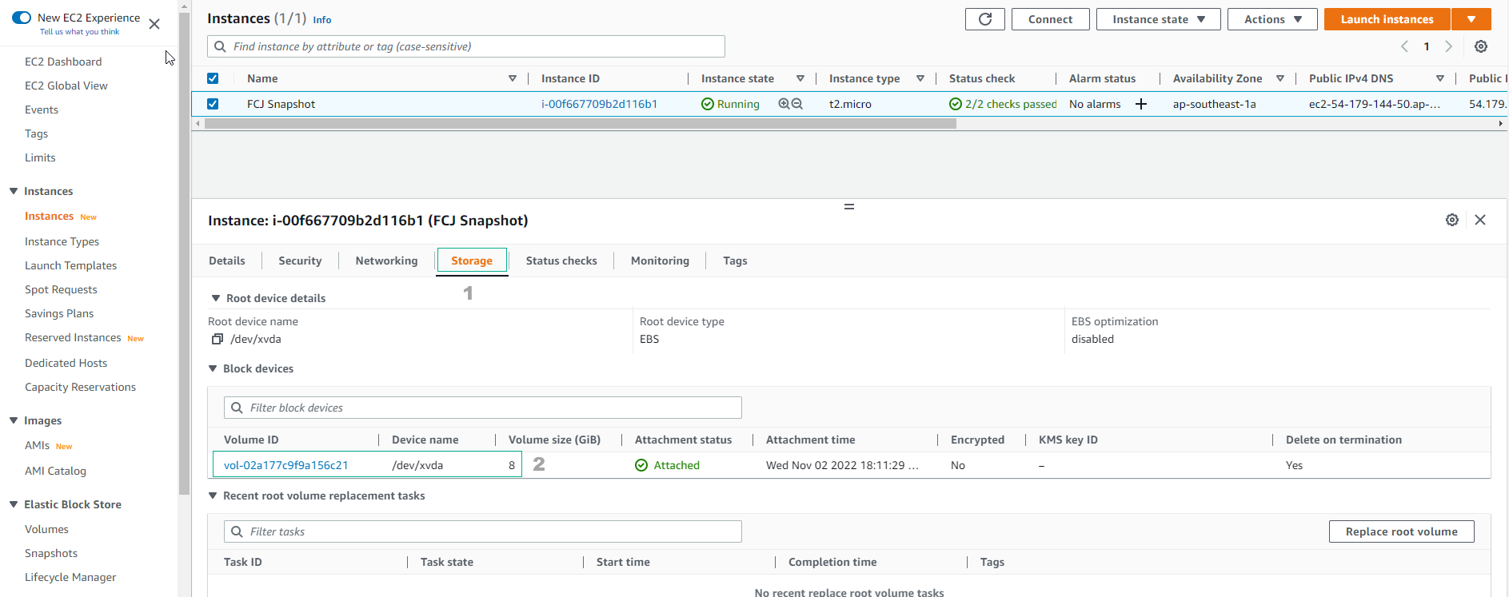Screen dimensions: 1509x597
Task: Select the Storage tab
Action: pyautogui.click(x=472, y=261)
